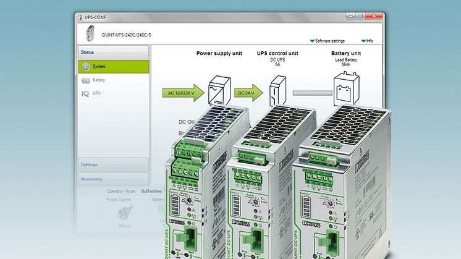461x259 pixels.
Task: Click the UPS-CONF title bar app icon
Action: 80,17
